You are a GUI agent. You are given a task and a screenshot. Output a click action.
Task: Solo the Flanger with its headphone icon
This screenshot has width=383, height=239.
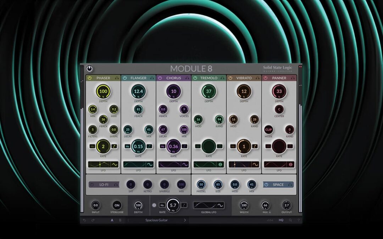pyautogui.click(x=152, y=78)
